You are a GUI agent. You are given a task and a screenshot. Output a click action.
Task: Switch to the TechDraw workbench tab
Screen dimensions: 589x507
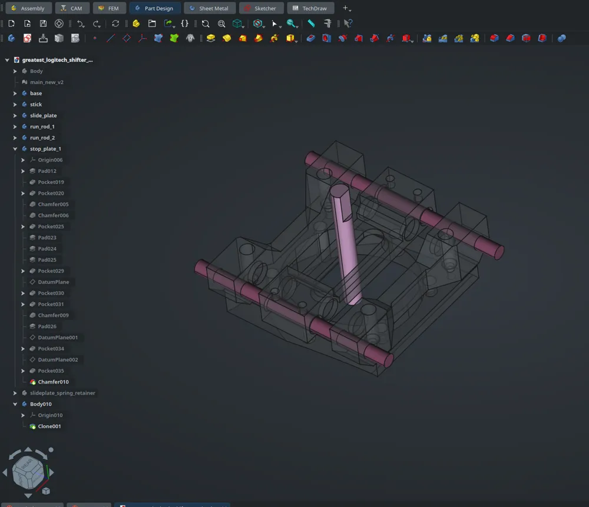pos(310,8)
